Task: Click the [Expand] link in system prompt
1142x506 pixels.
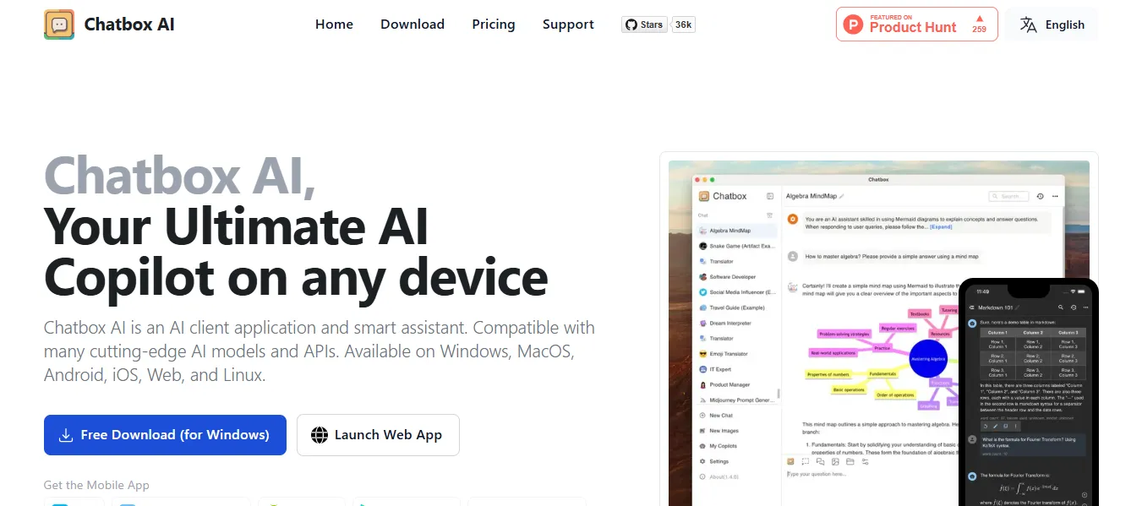Action: click(941, 227)
